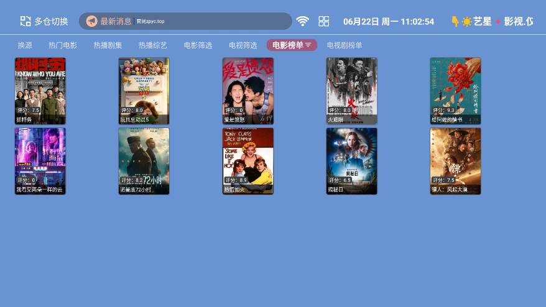Open the 诺曼底72小时 movie poster
Image resolution: width=546 pixels, height=307 pixels.
click(x=144, y=161)
